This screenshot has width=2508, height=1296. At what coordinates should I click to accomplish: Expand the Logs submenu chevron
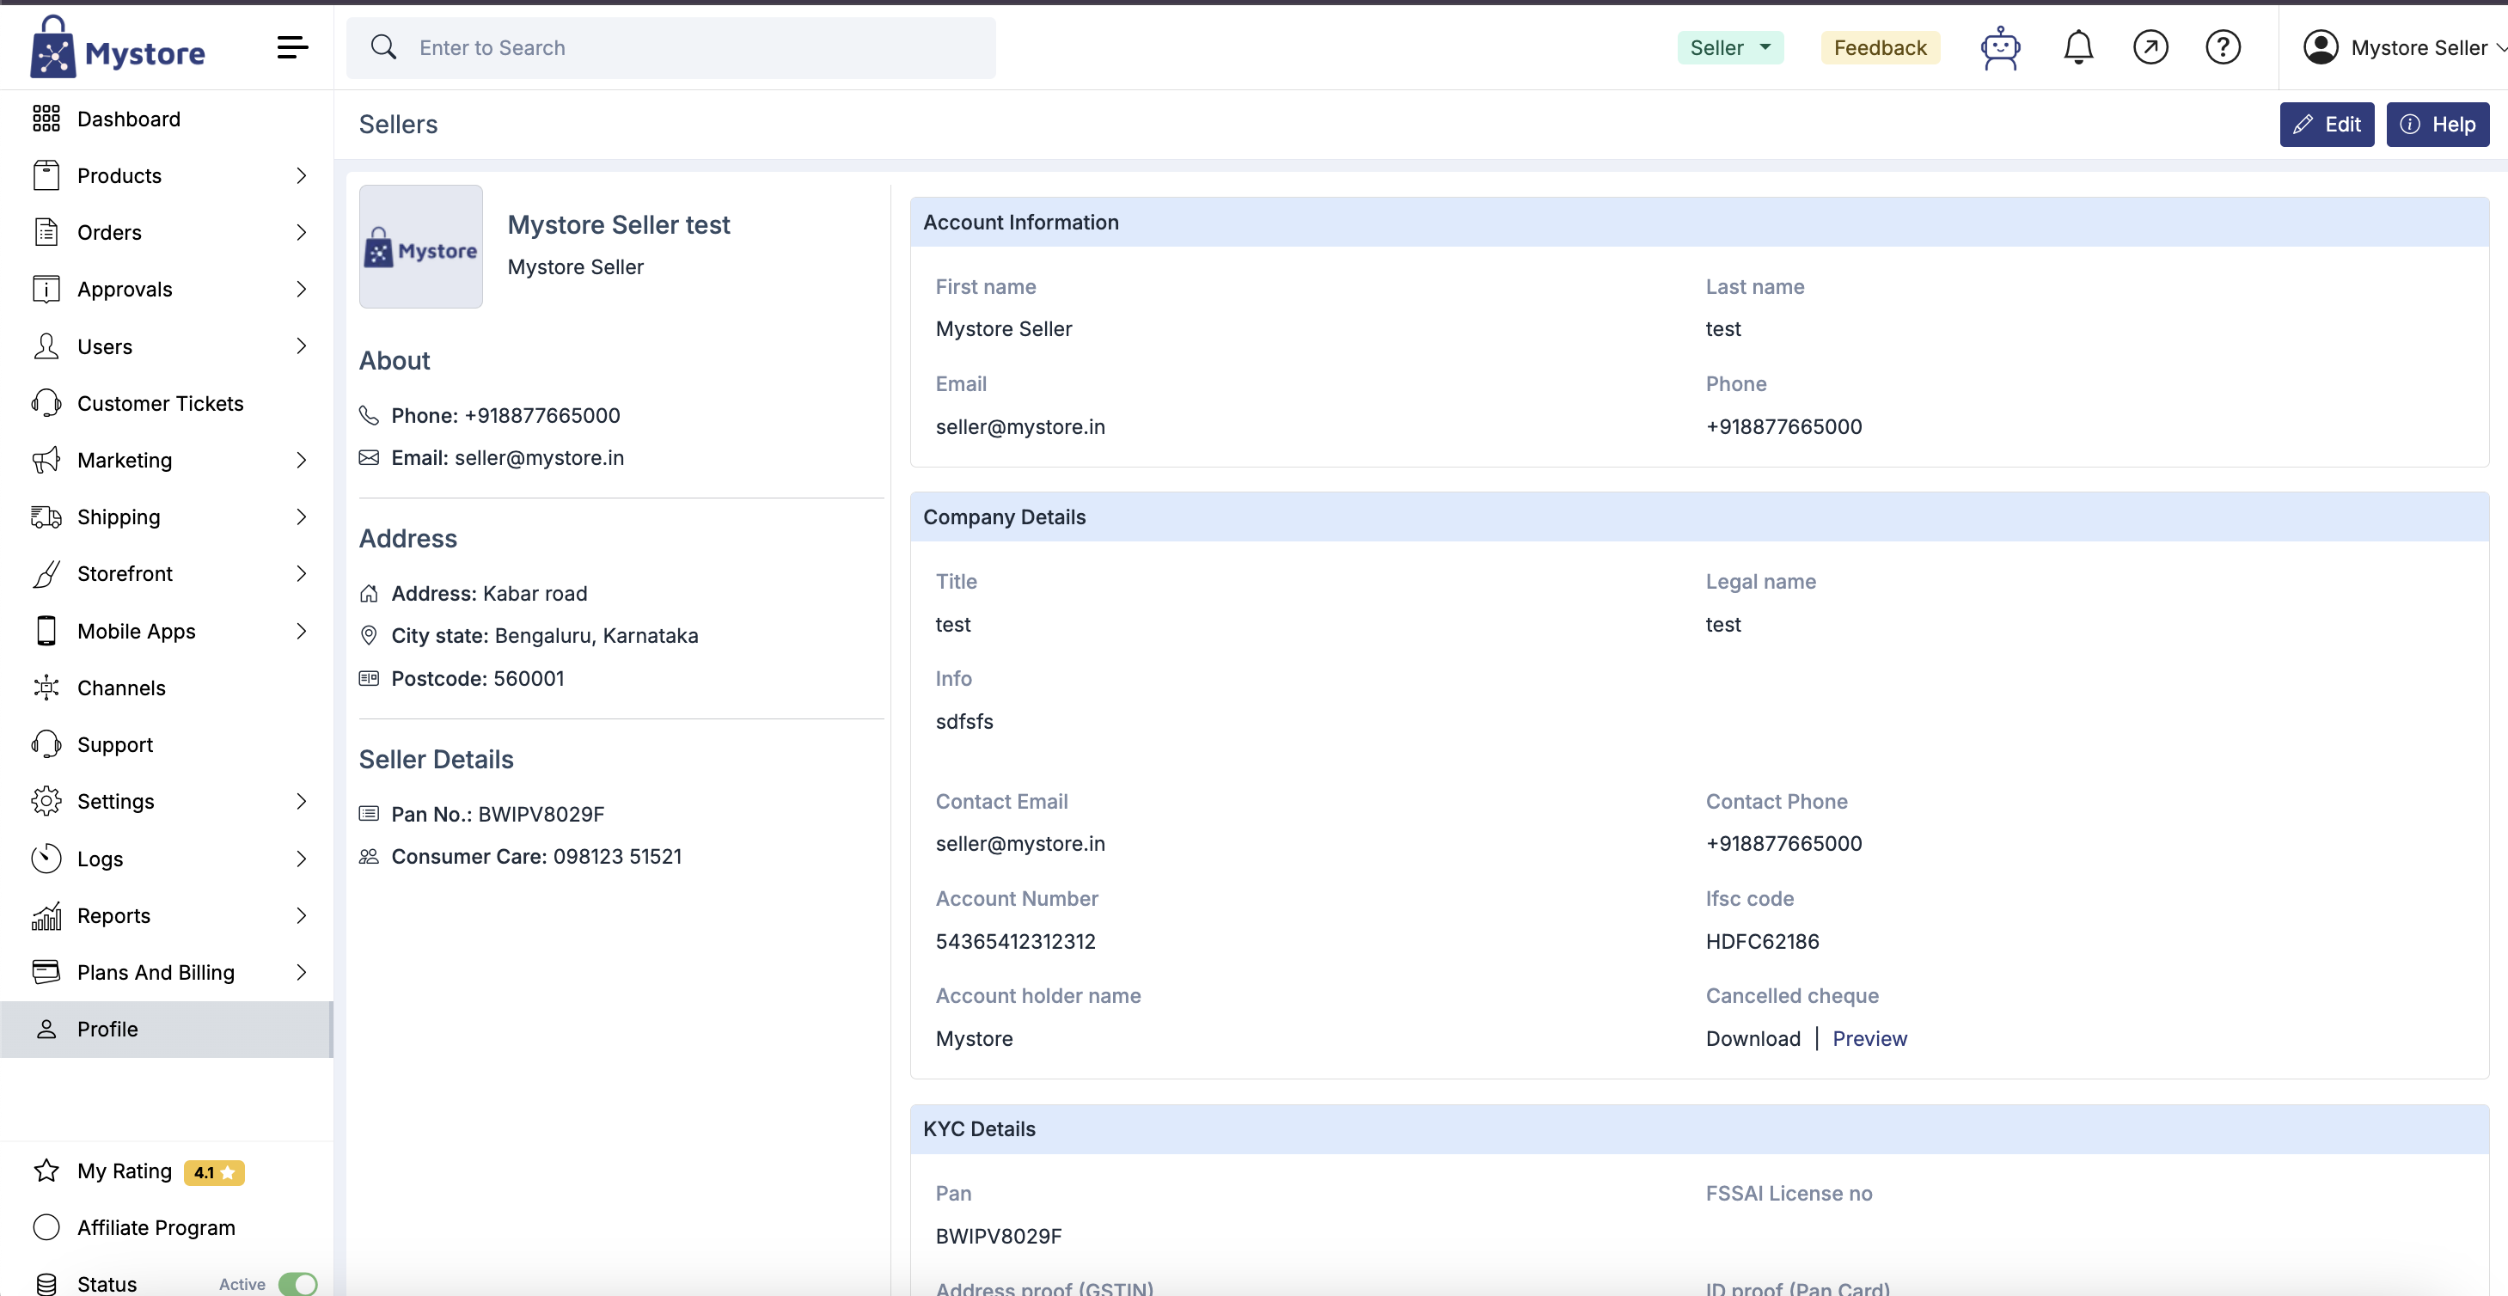[x=301, y=859]
